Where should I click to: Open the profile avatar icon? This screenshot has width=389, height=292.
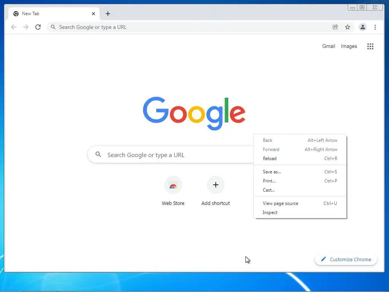coord(363,27)
